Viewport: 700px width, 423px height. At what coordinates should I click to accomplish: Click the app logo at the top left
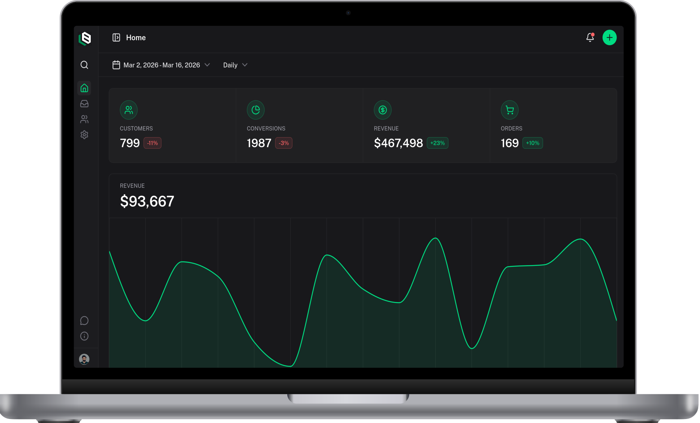(x=84, y=39)
